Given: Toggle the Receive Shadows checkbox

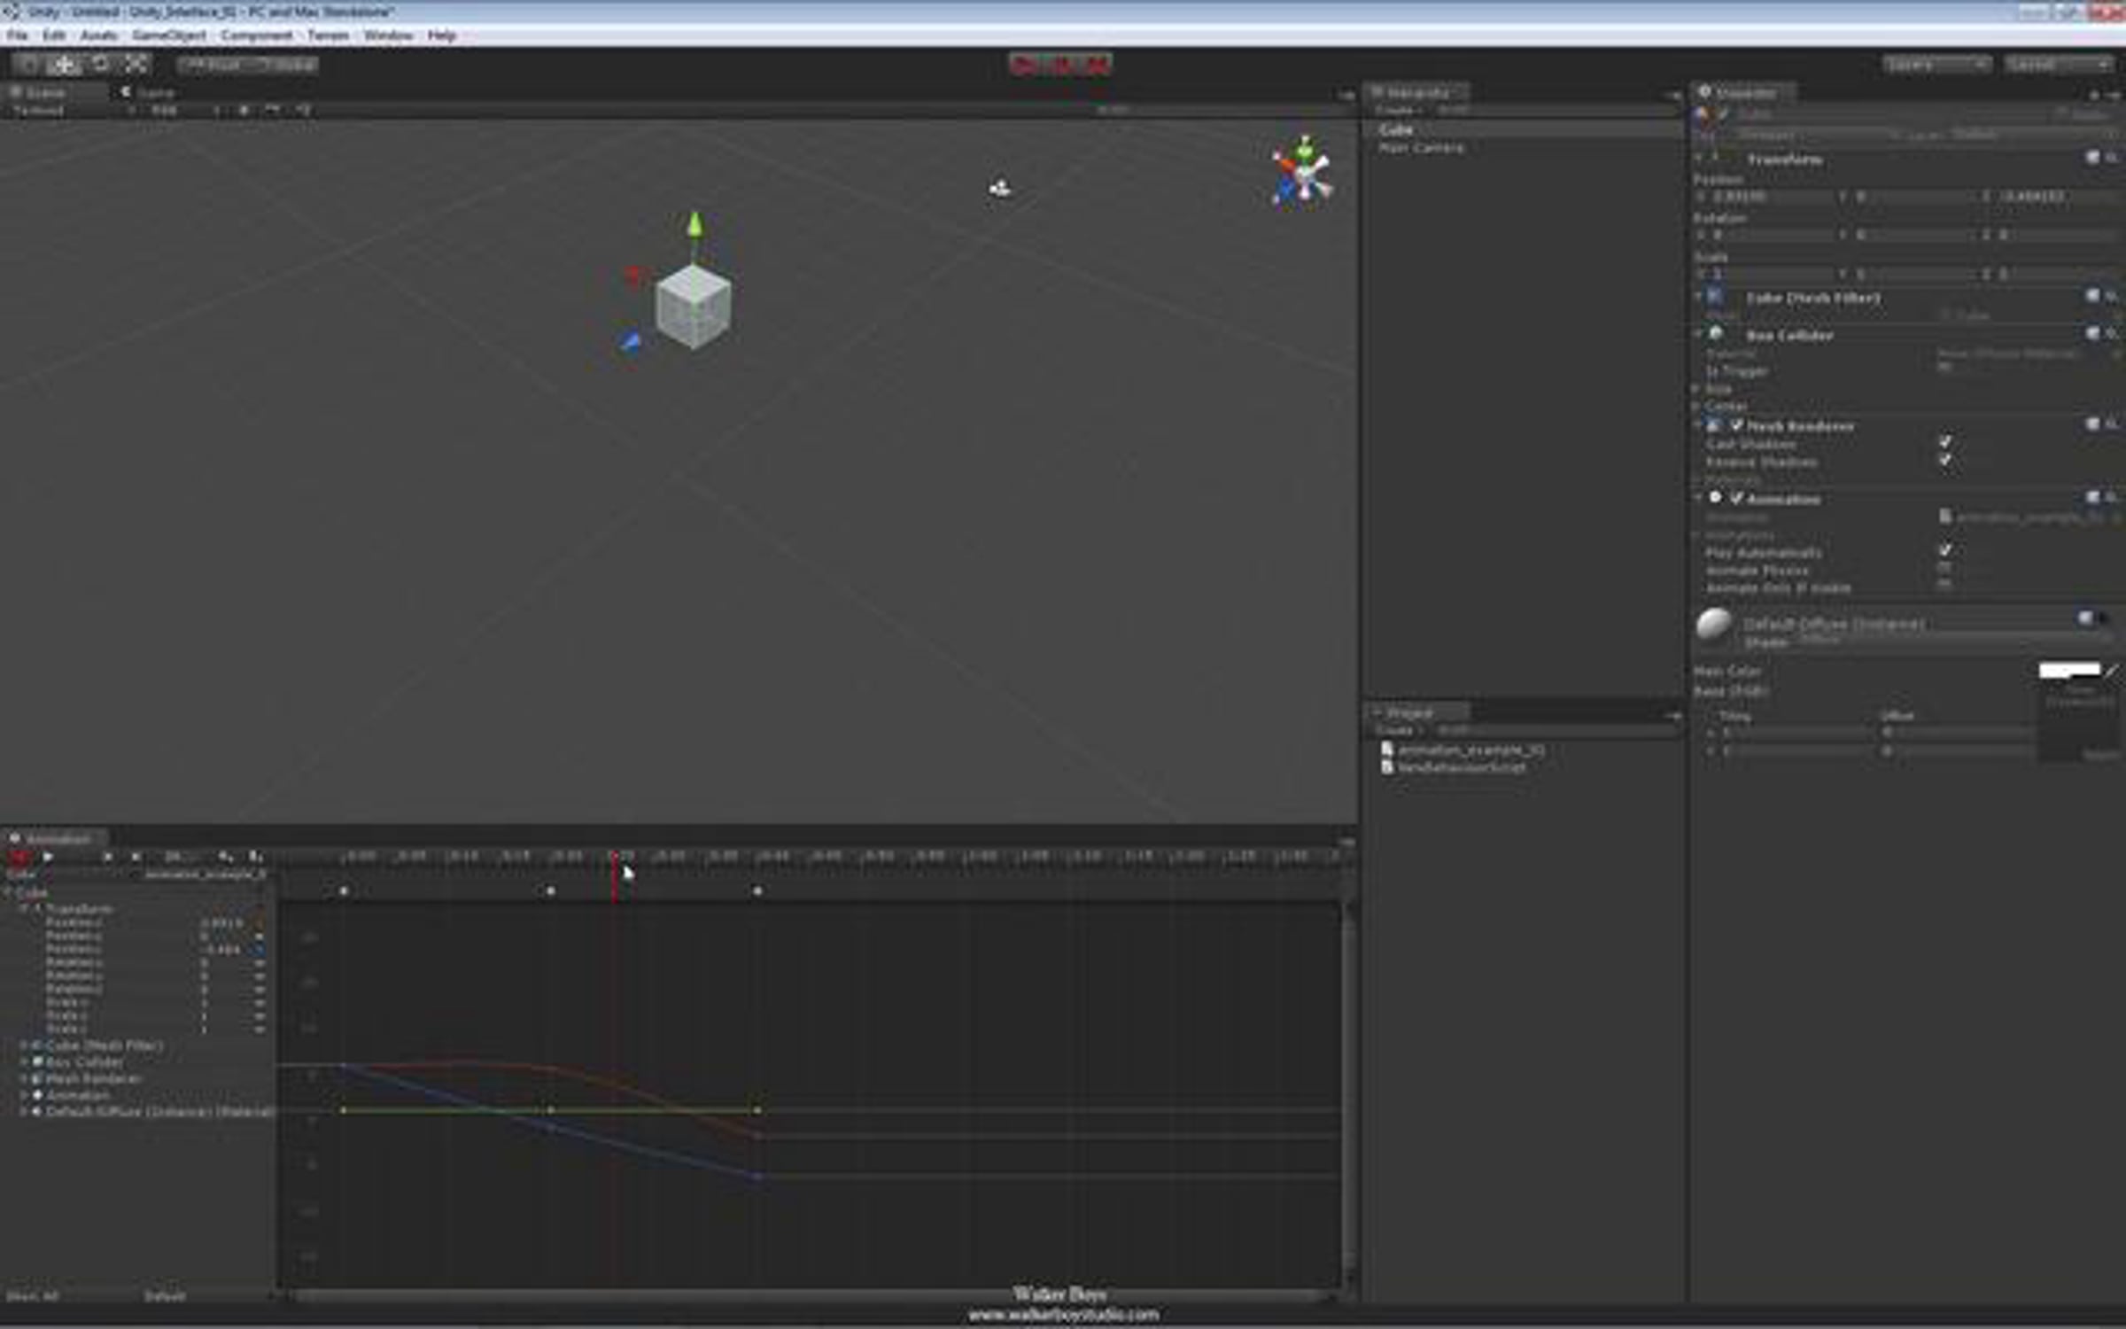Looking at the screenshot, I should (x=1945, y=460).
